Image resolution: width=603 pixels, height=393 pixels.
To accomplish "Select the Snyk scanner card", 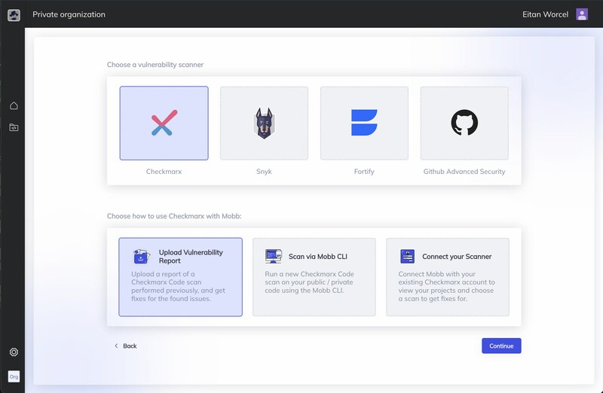I will 265,123.
